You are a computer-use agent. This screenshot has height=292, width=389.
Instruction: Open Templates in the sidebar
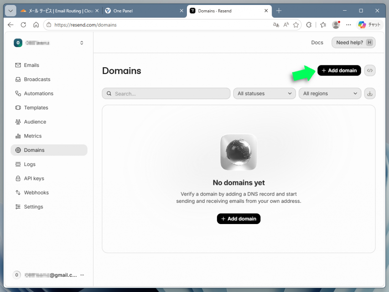click(x=49, y=107)
